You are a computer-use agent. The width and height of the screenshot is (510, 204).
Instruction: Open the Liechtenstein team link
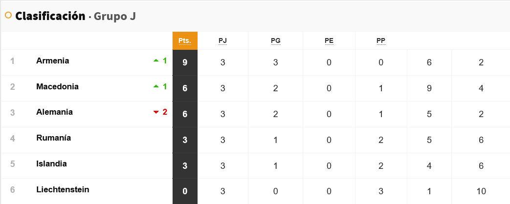click(x=63, y=189)
